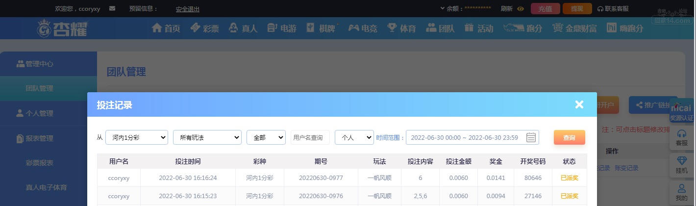Click the 用户名查询 username input field

click(x=310, y=137)
